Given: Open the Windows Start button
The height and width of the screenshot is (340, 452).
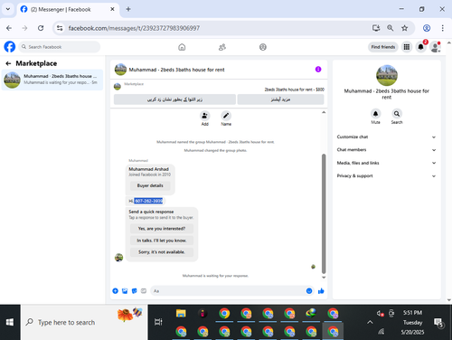Looking at the screenshot, I should (10, 322).
